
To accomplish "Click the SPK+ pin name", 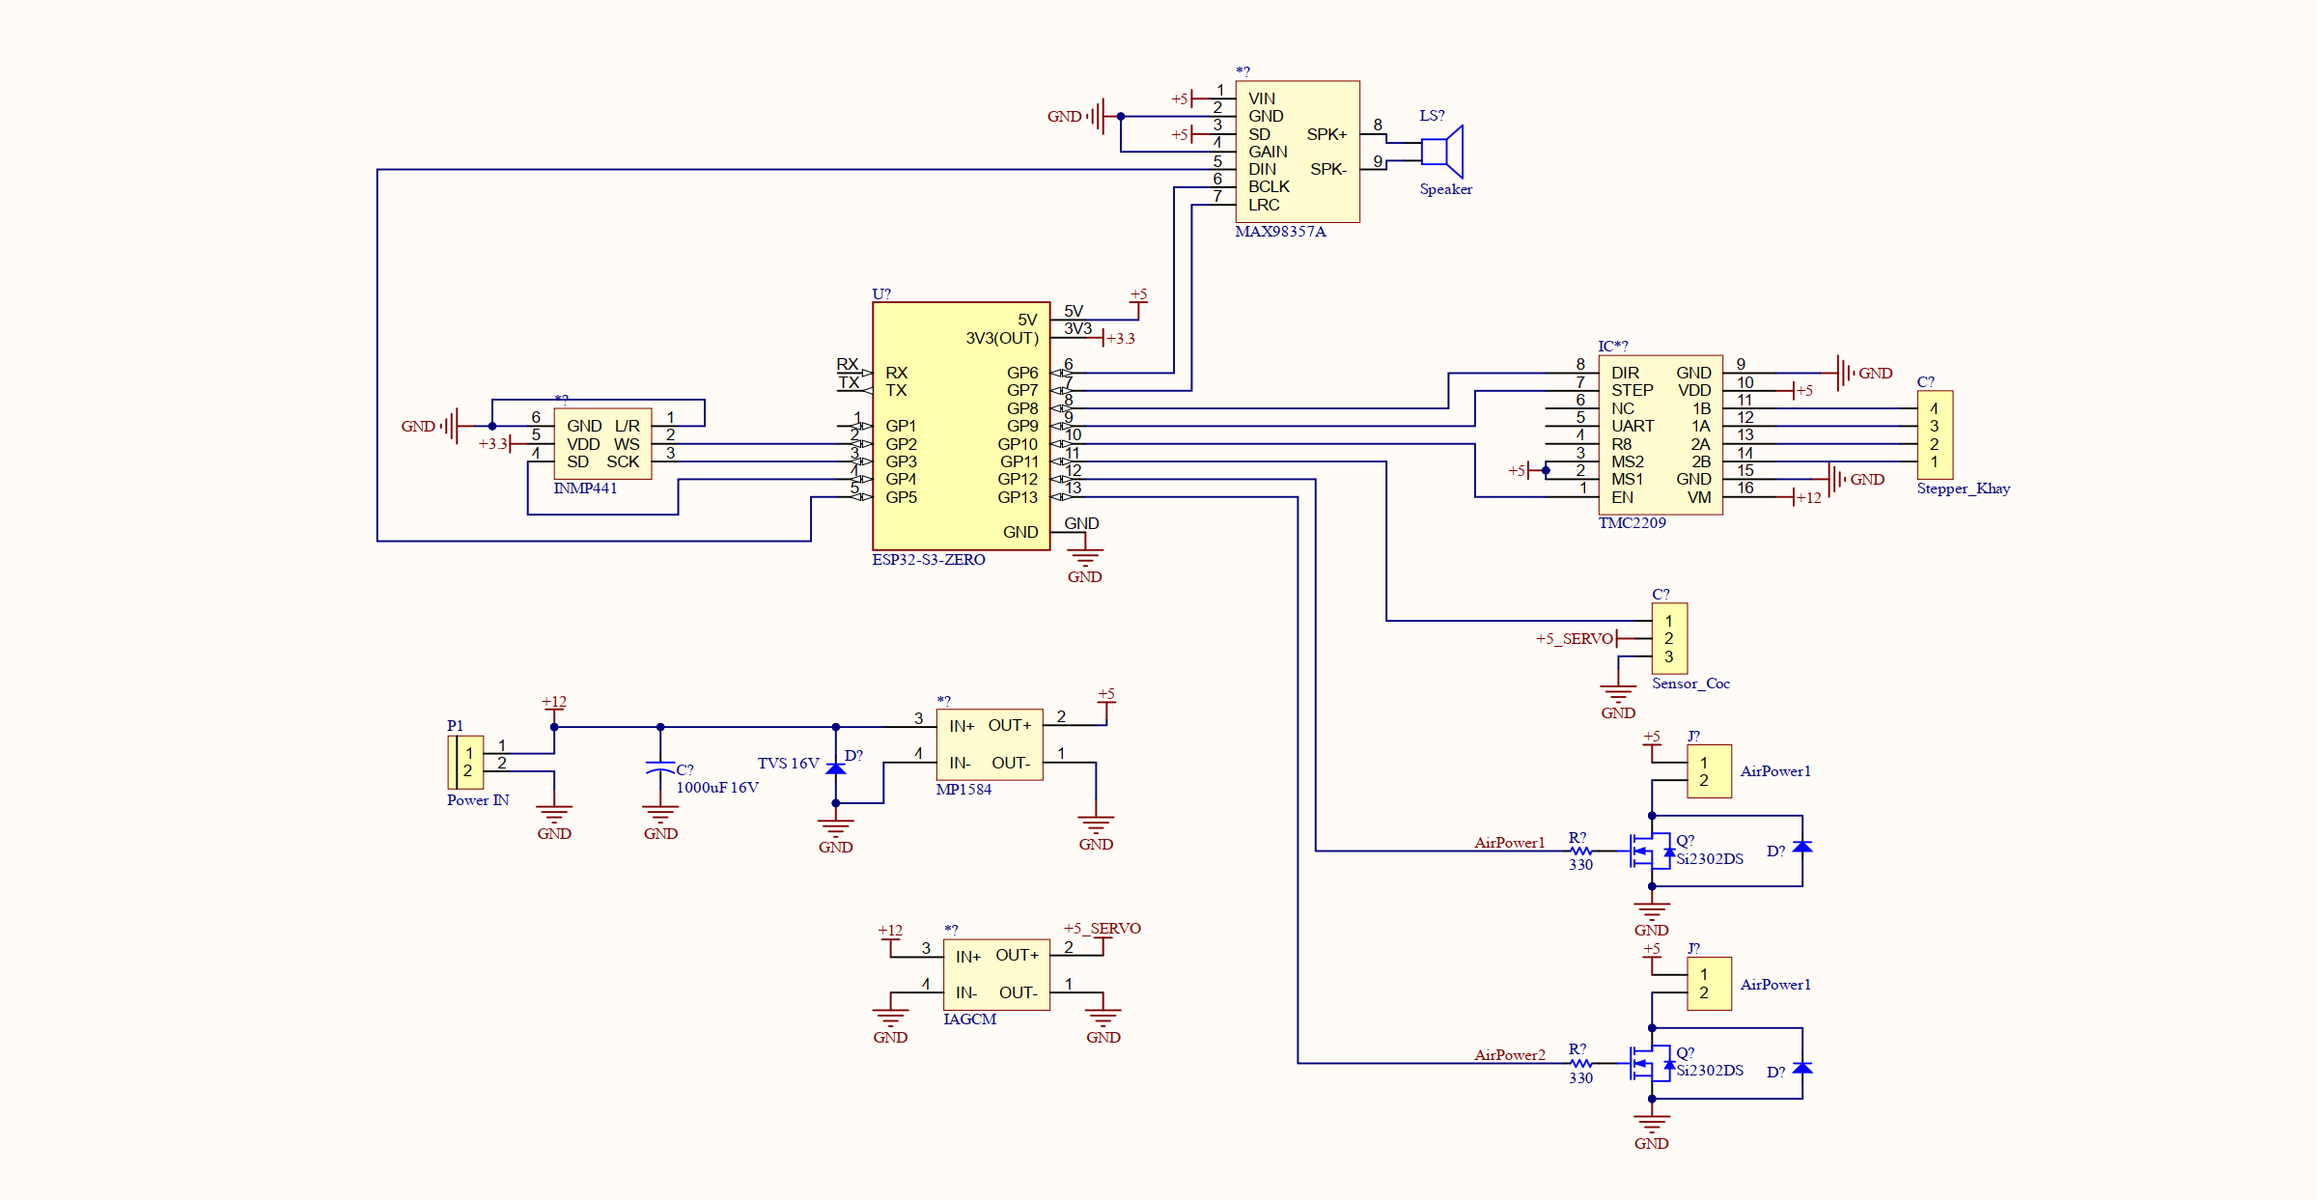I will [x=1326, y=134].
